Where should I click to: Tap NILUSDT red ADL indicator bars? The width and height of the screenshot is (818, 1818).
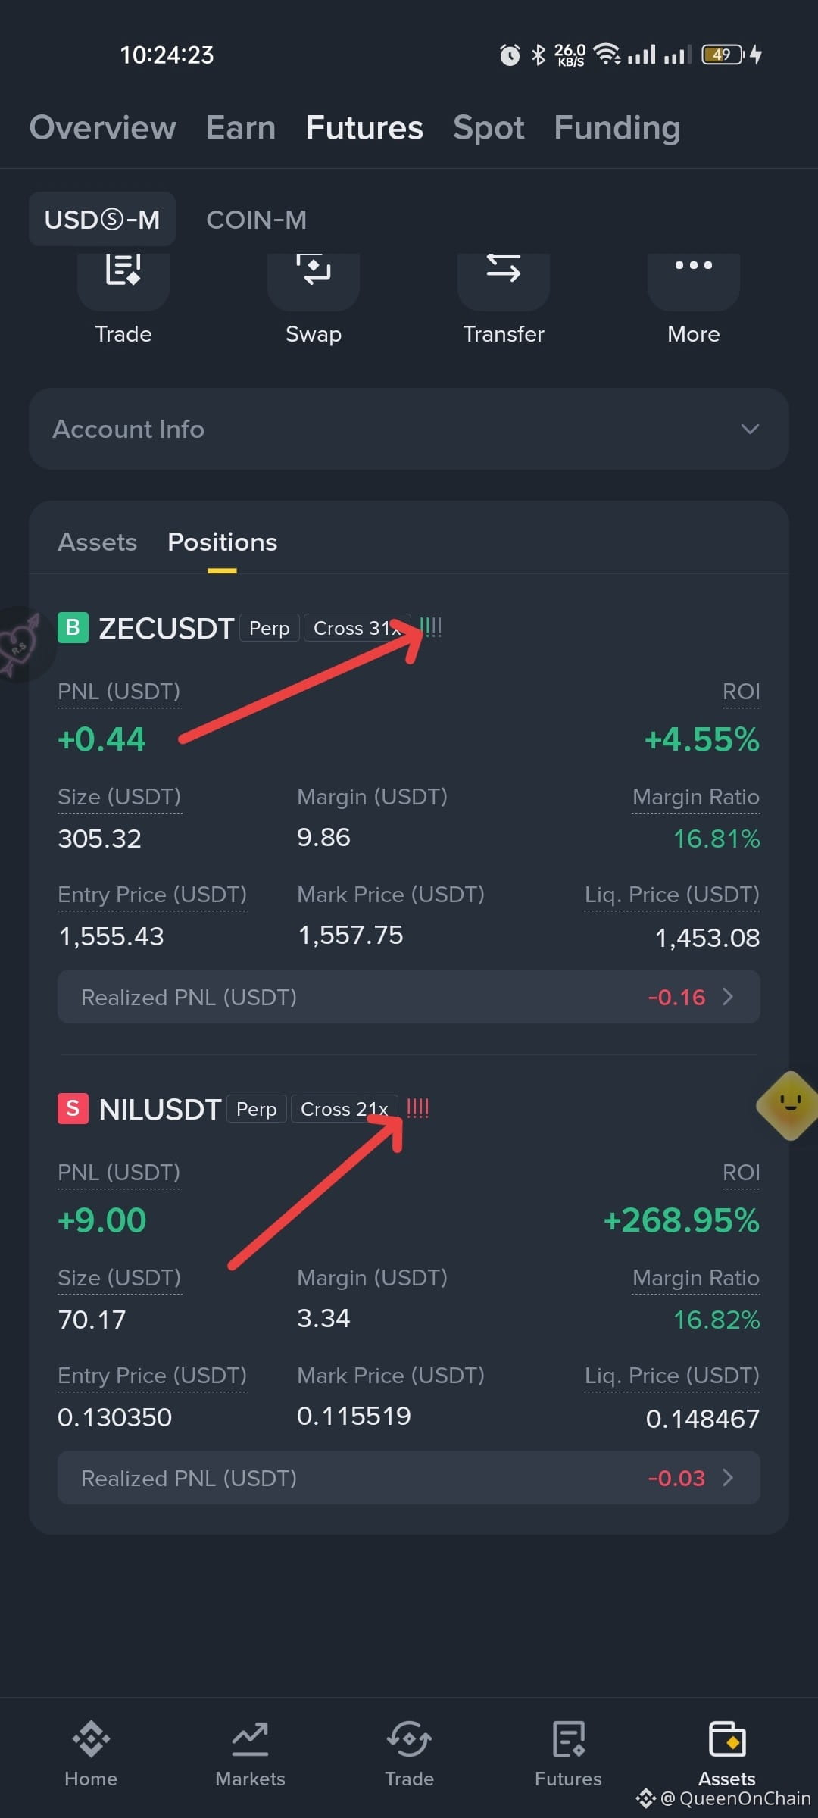[x=418, y=1108]
